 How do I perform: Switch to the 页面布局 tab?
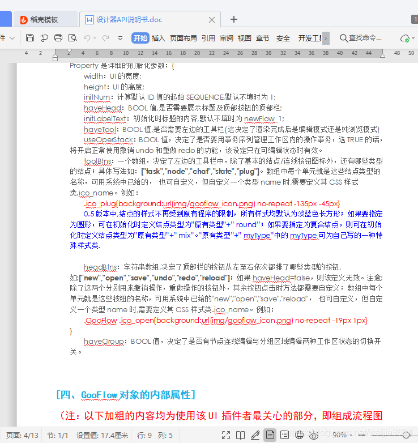pyautogui.click(x=184, y=38)
